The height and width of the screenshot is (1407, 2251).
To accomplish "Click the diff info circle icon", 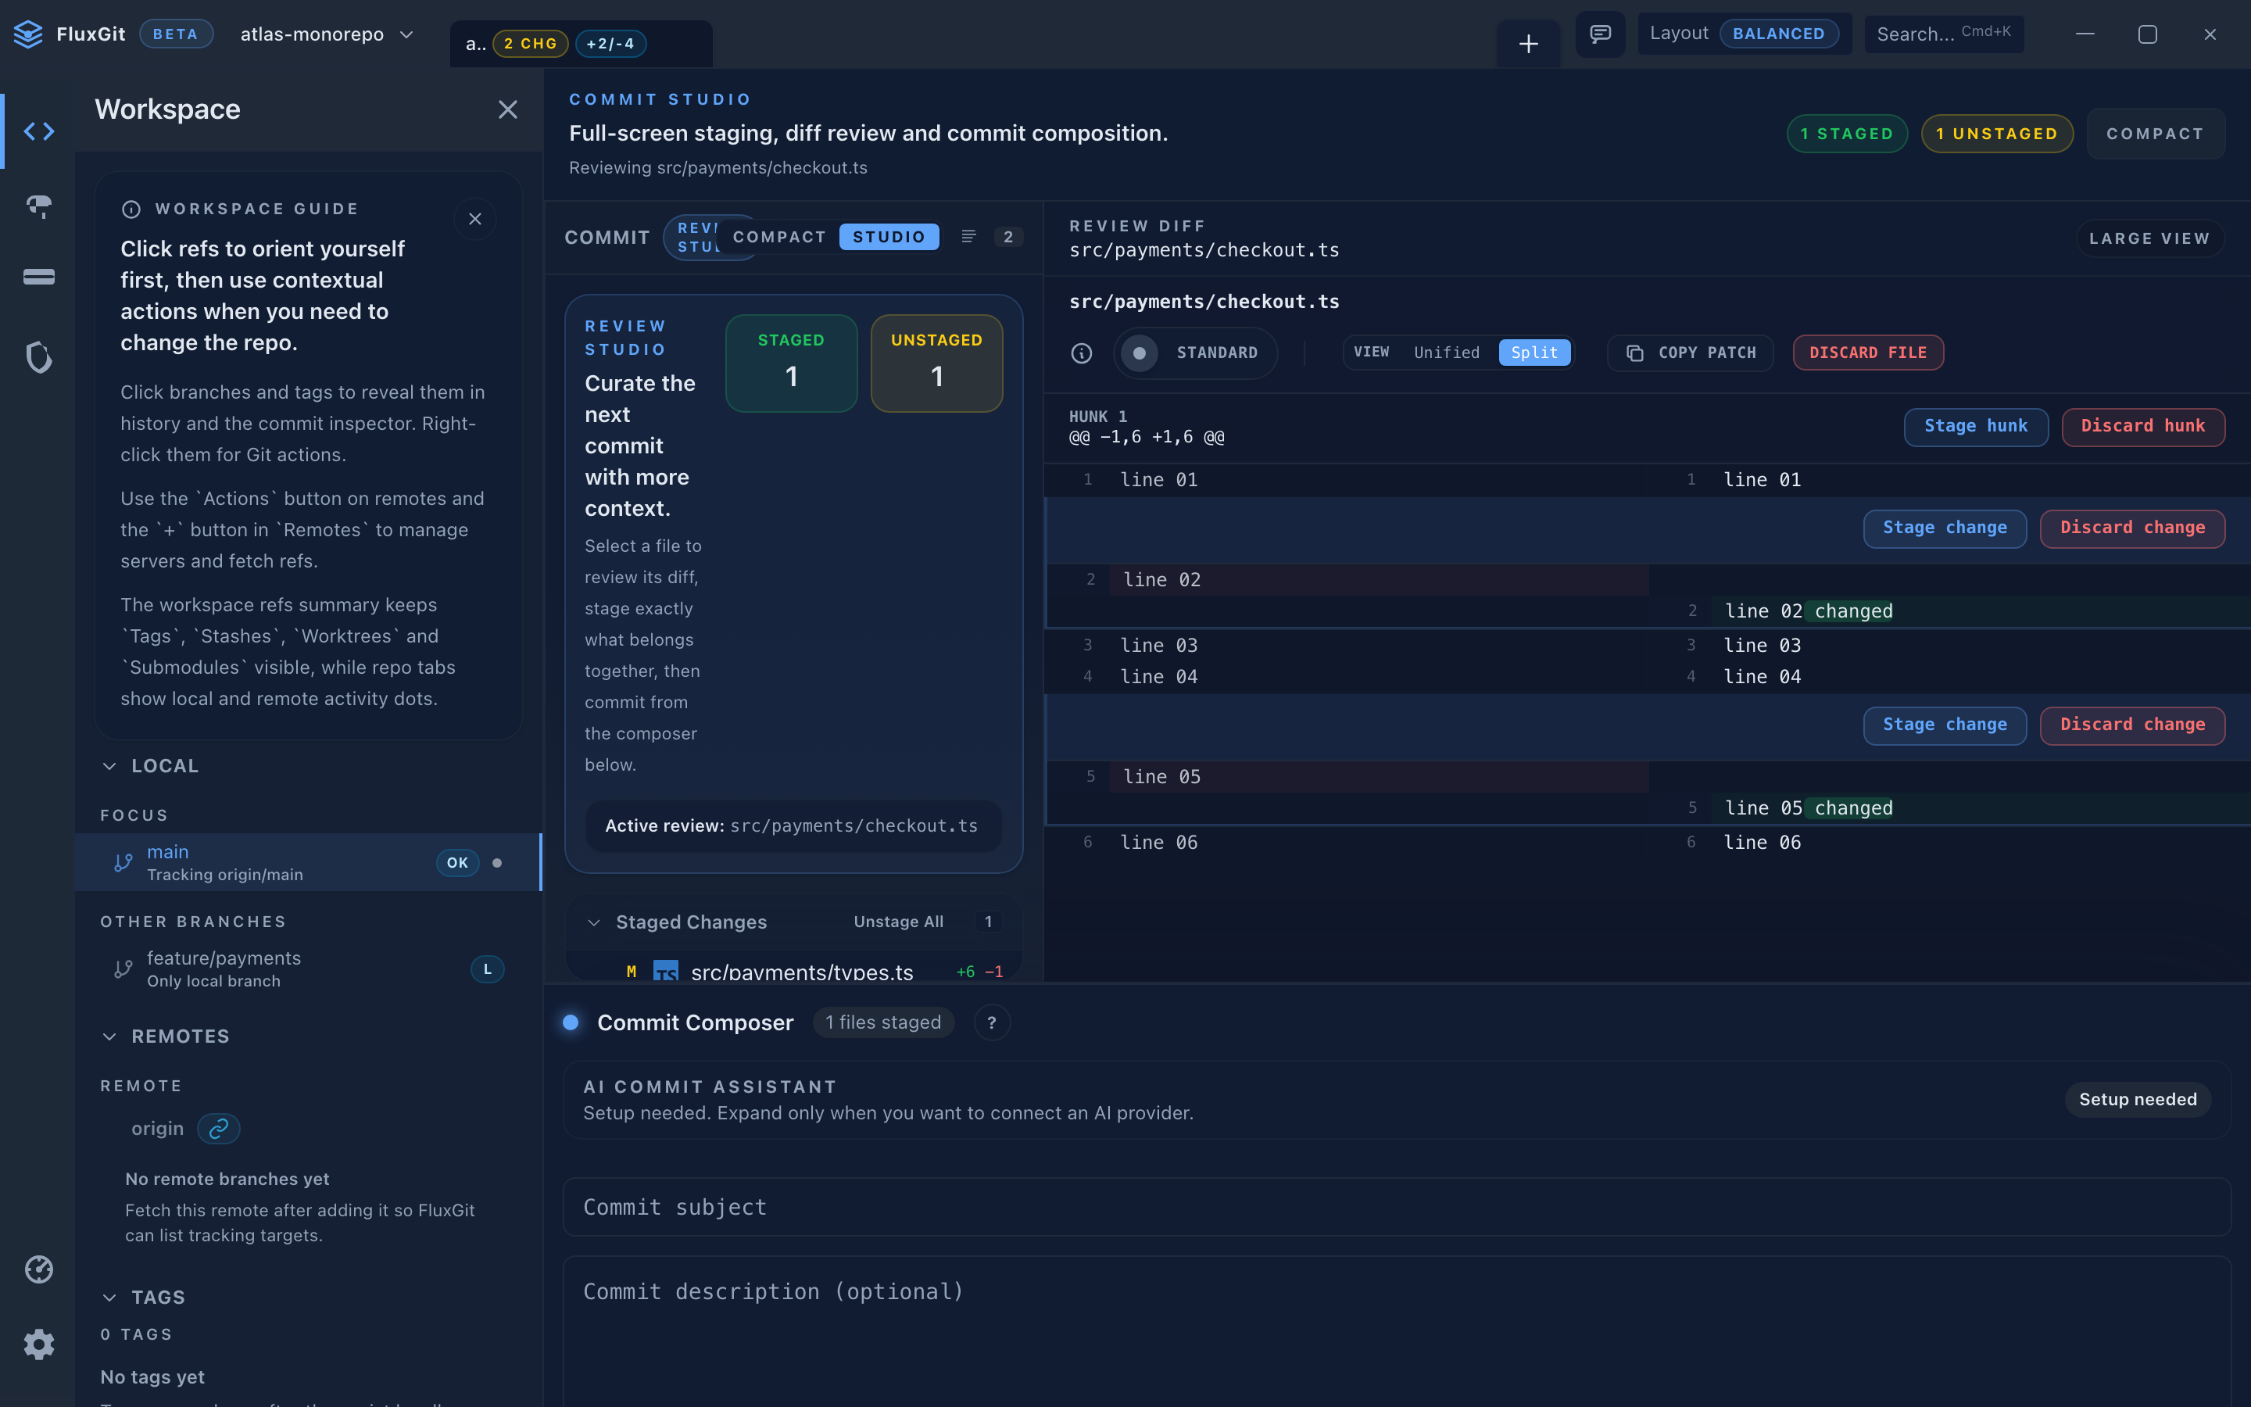I will [1081, 353].
